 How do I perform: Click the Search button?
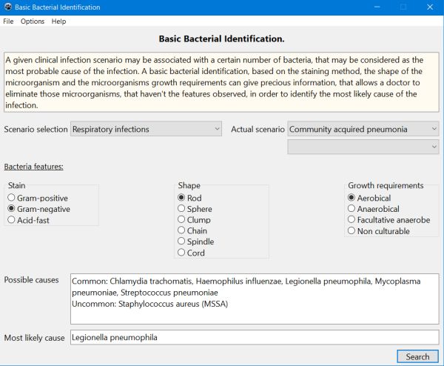click(x=417, y=356)
